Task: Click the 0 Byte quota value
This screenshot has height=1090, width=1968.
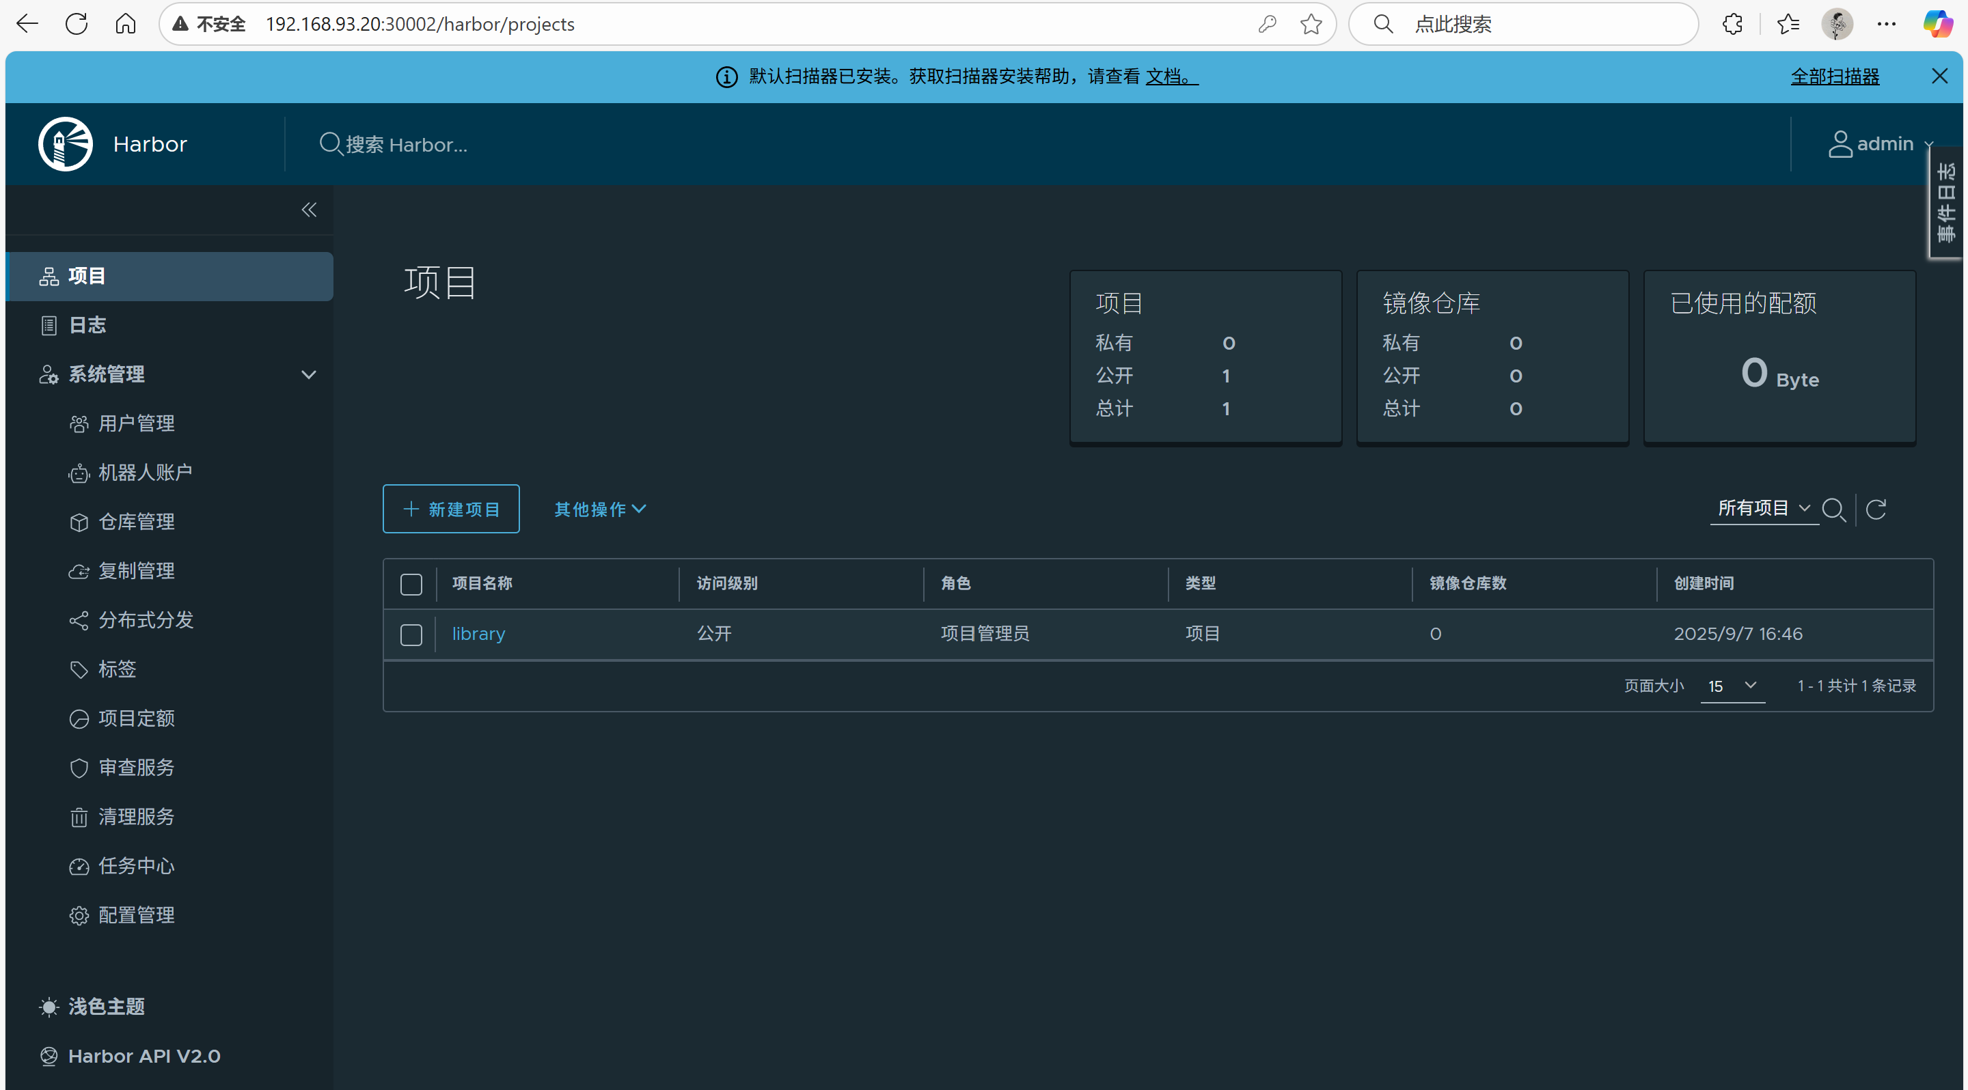Action: (x=1780, y=374)
